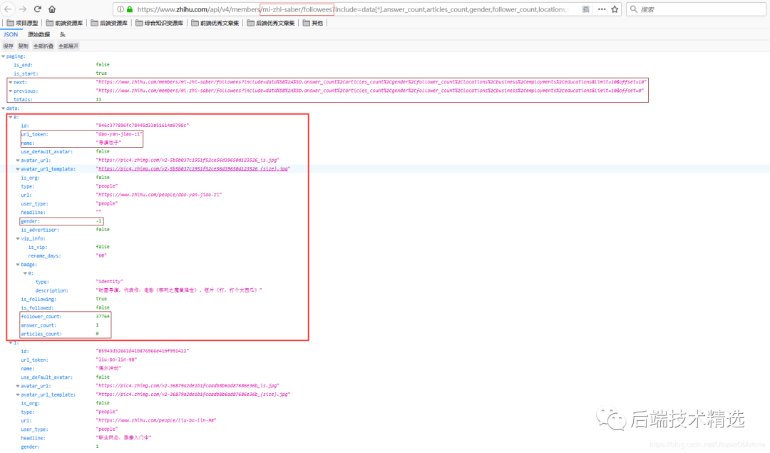Click the 复制 copy button
The width and height of the screenshot is (770, 453).
coord(23,46)
